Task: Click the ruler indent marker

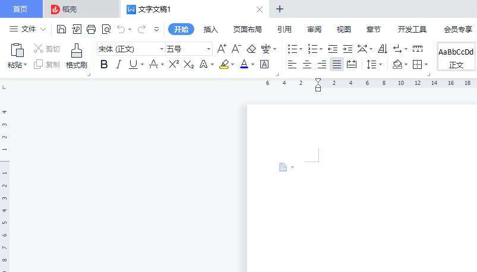Action: (318, 85)
